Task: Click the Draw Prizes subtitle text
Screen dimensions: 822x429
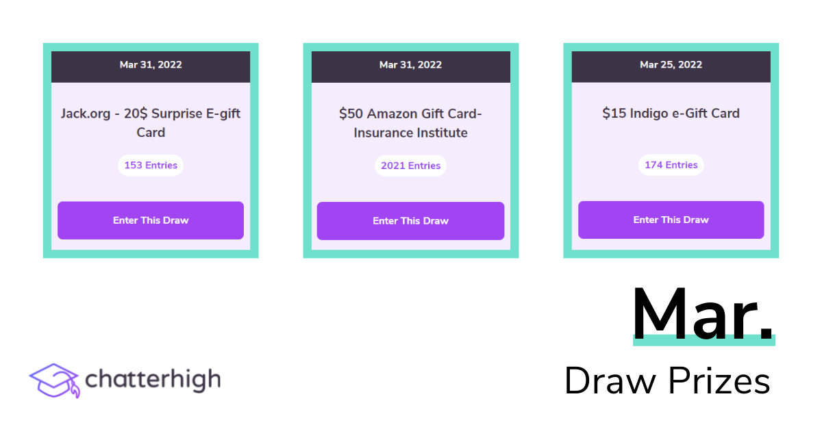Action: click(667, 381)
